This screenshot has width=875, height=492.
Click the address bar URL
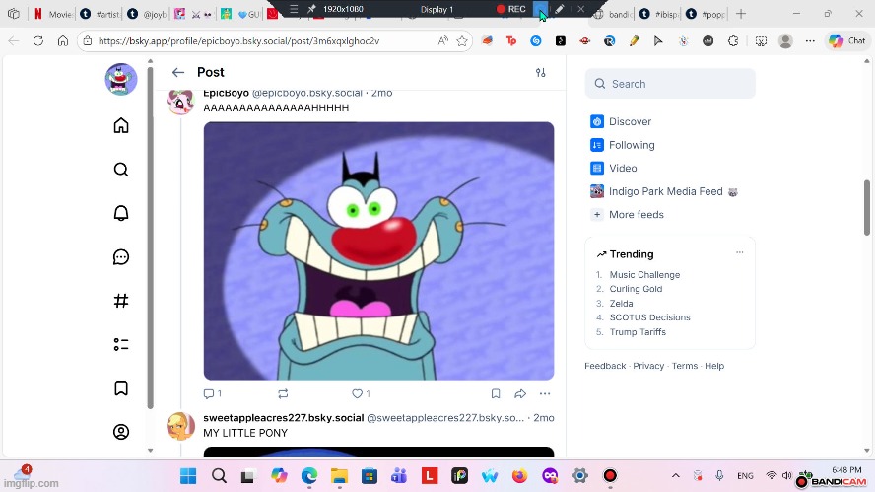point(238,40)
